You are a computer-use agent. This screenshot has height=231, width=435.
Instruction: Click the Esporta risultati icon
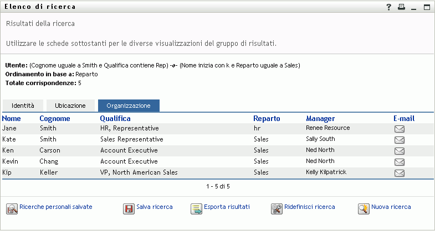click(197, 208)
